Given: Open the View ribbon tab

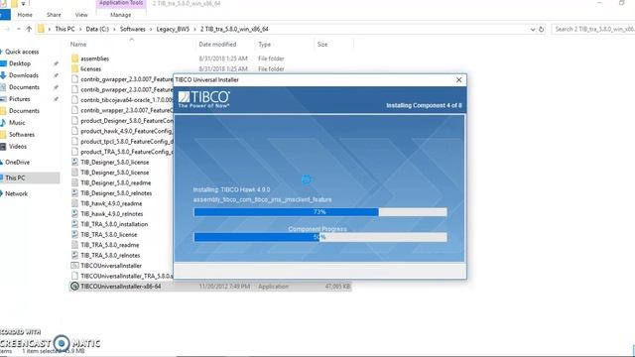Looking at the screenshot, I should [81, 15].
